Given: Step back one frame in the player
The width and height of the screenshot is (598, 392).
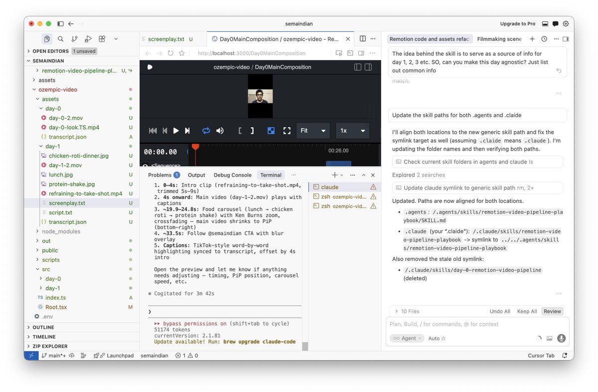Looking at the screenshot, I should pyautogui.click(x=165, y=131).
